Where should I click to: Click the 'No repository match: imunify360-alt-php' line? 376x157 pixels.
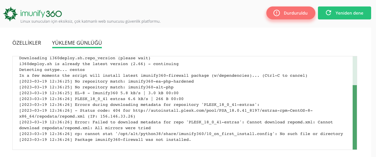96,87
